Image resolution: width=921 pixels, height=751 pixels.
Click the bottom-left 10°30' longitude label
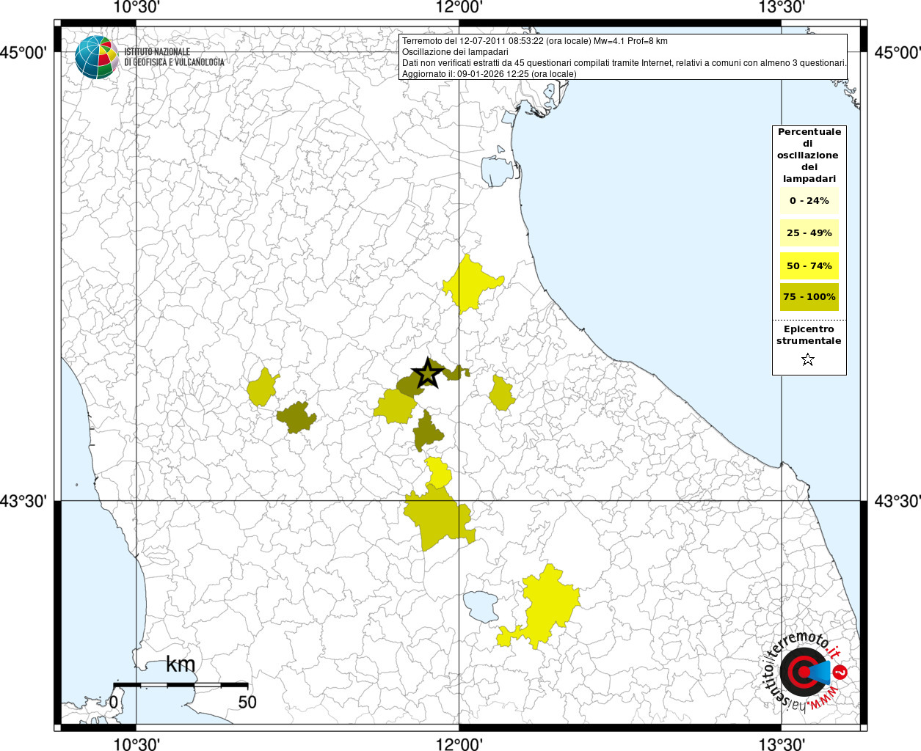pyautogui.click(x=136, y=744)
